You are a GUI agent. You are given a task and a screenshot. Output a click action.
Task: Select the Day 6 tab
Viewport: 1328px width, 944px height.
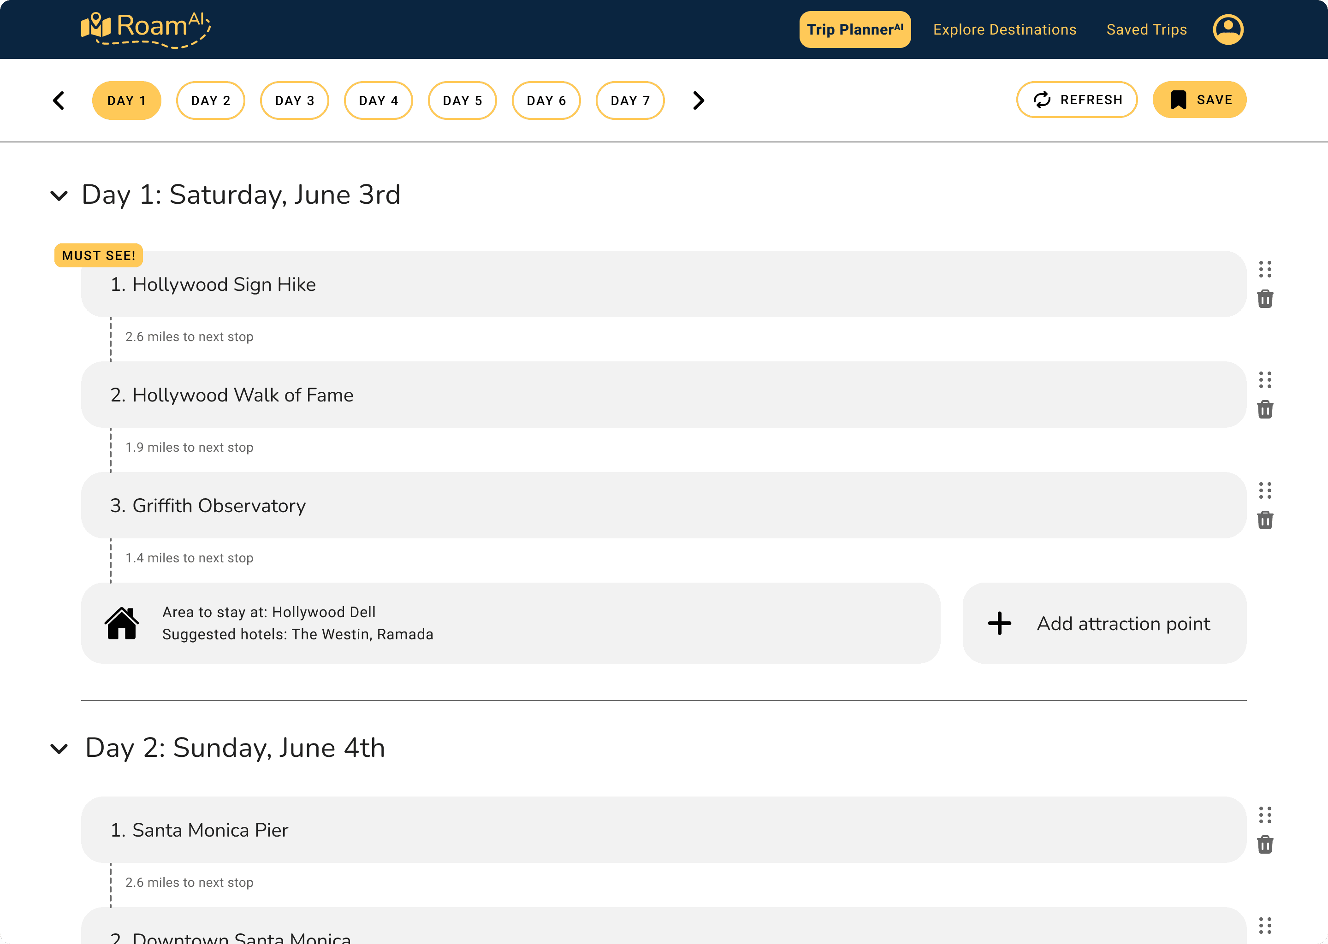coord(546,100)
